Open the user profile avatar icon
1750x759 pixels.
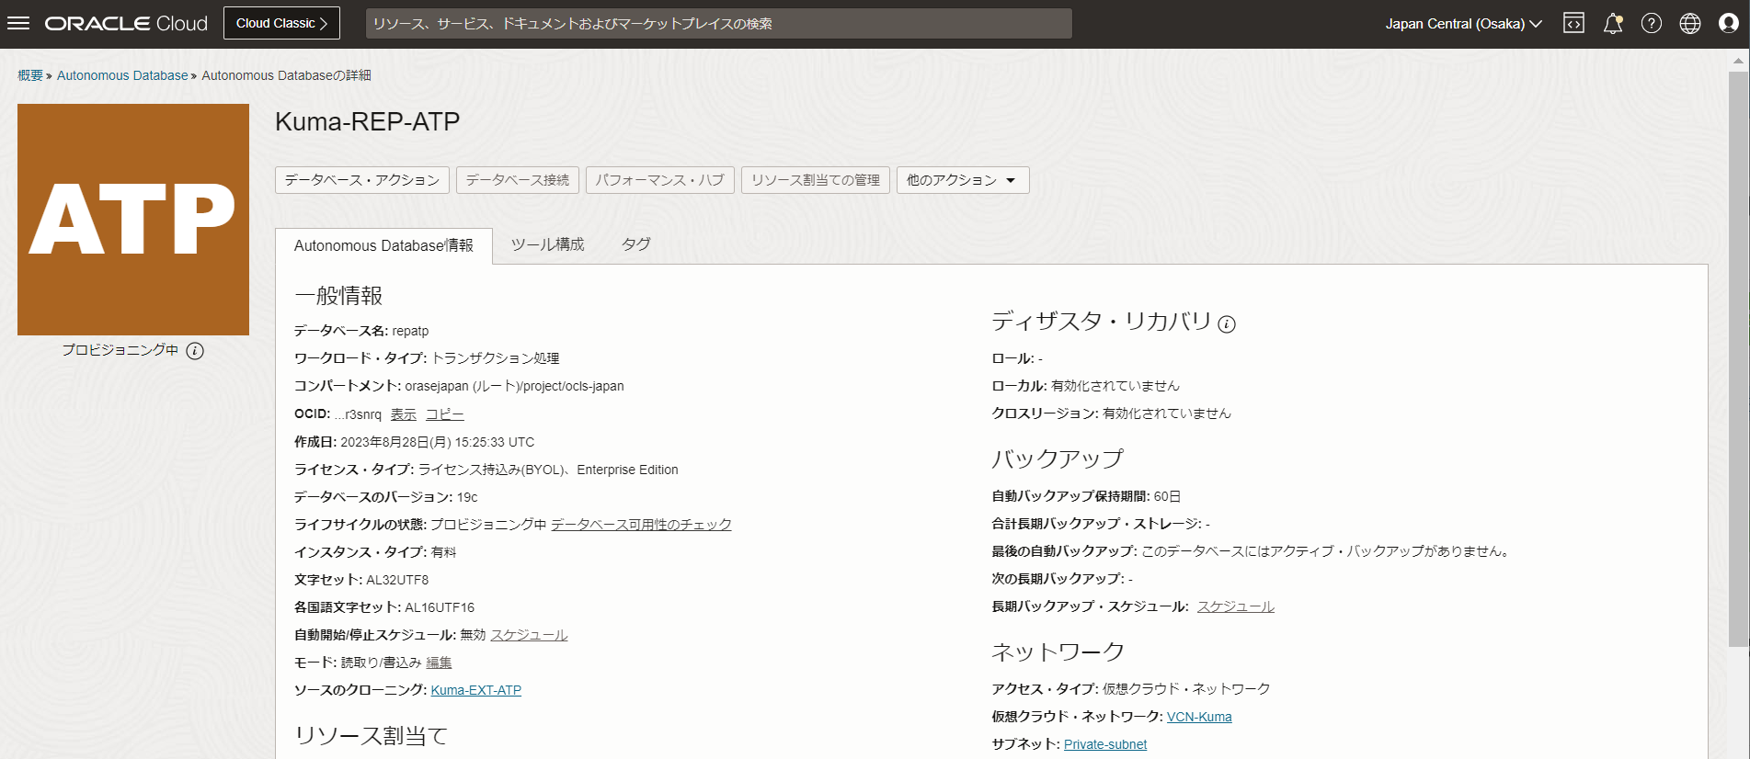coord(1729,24)
